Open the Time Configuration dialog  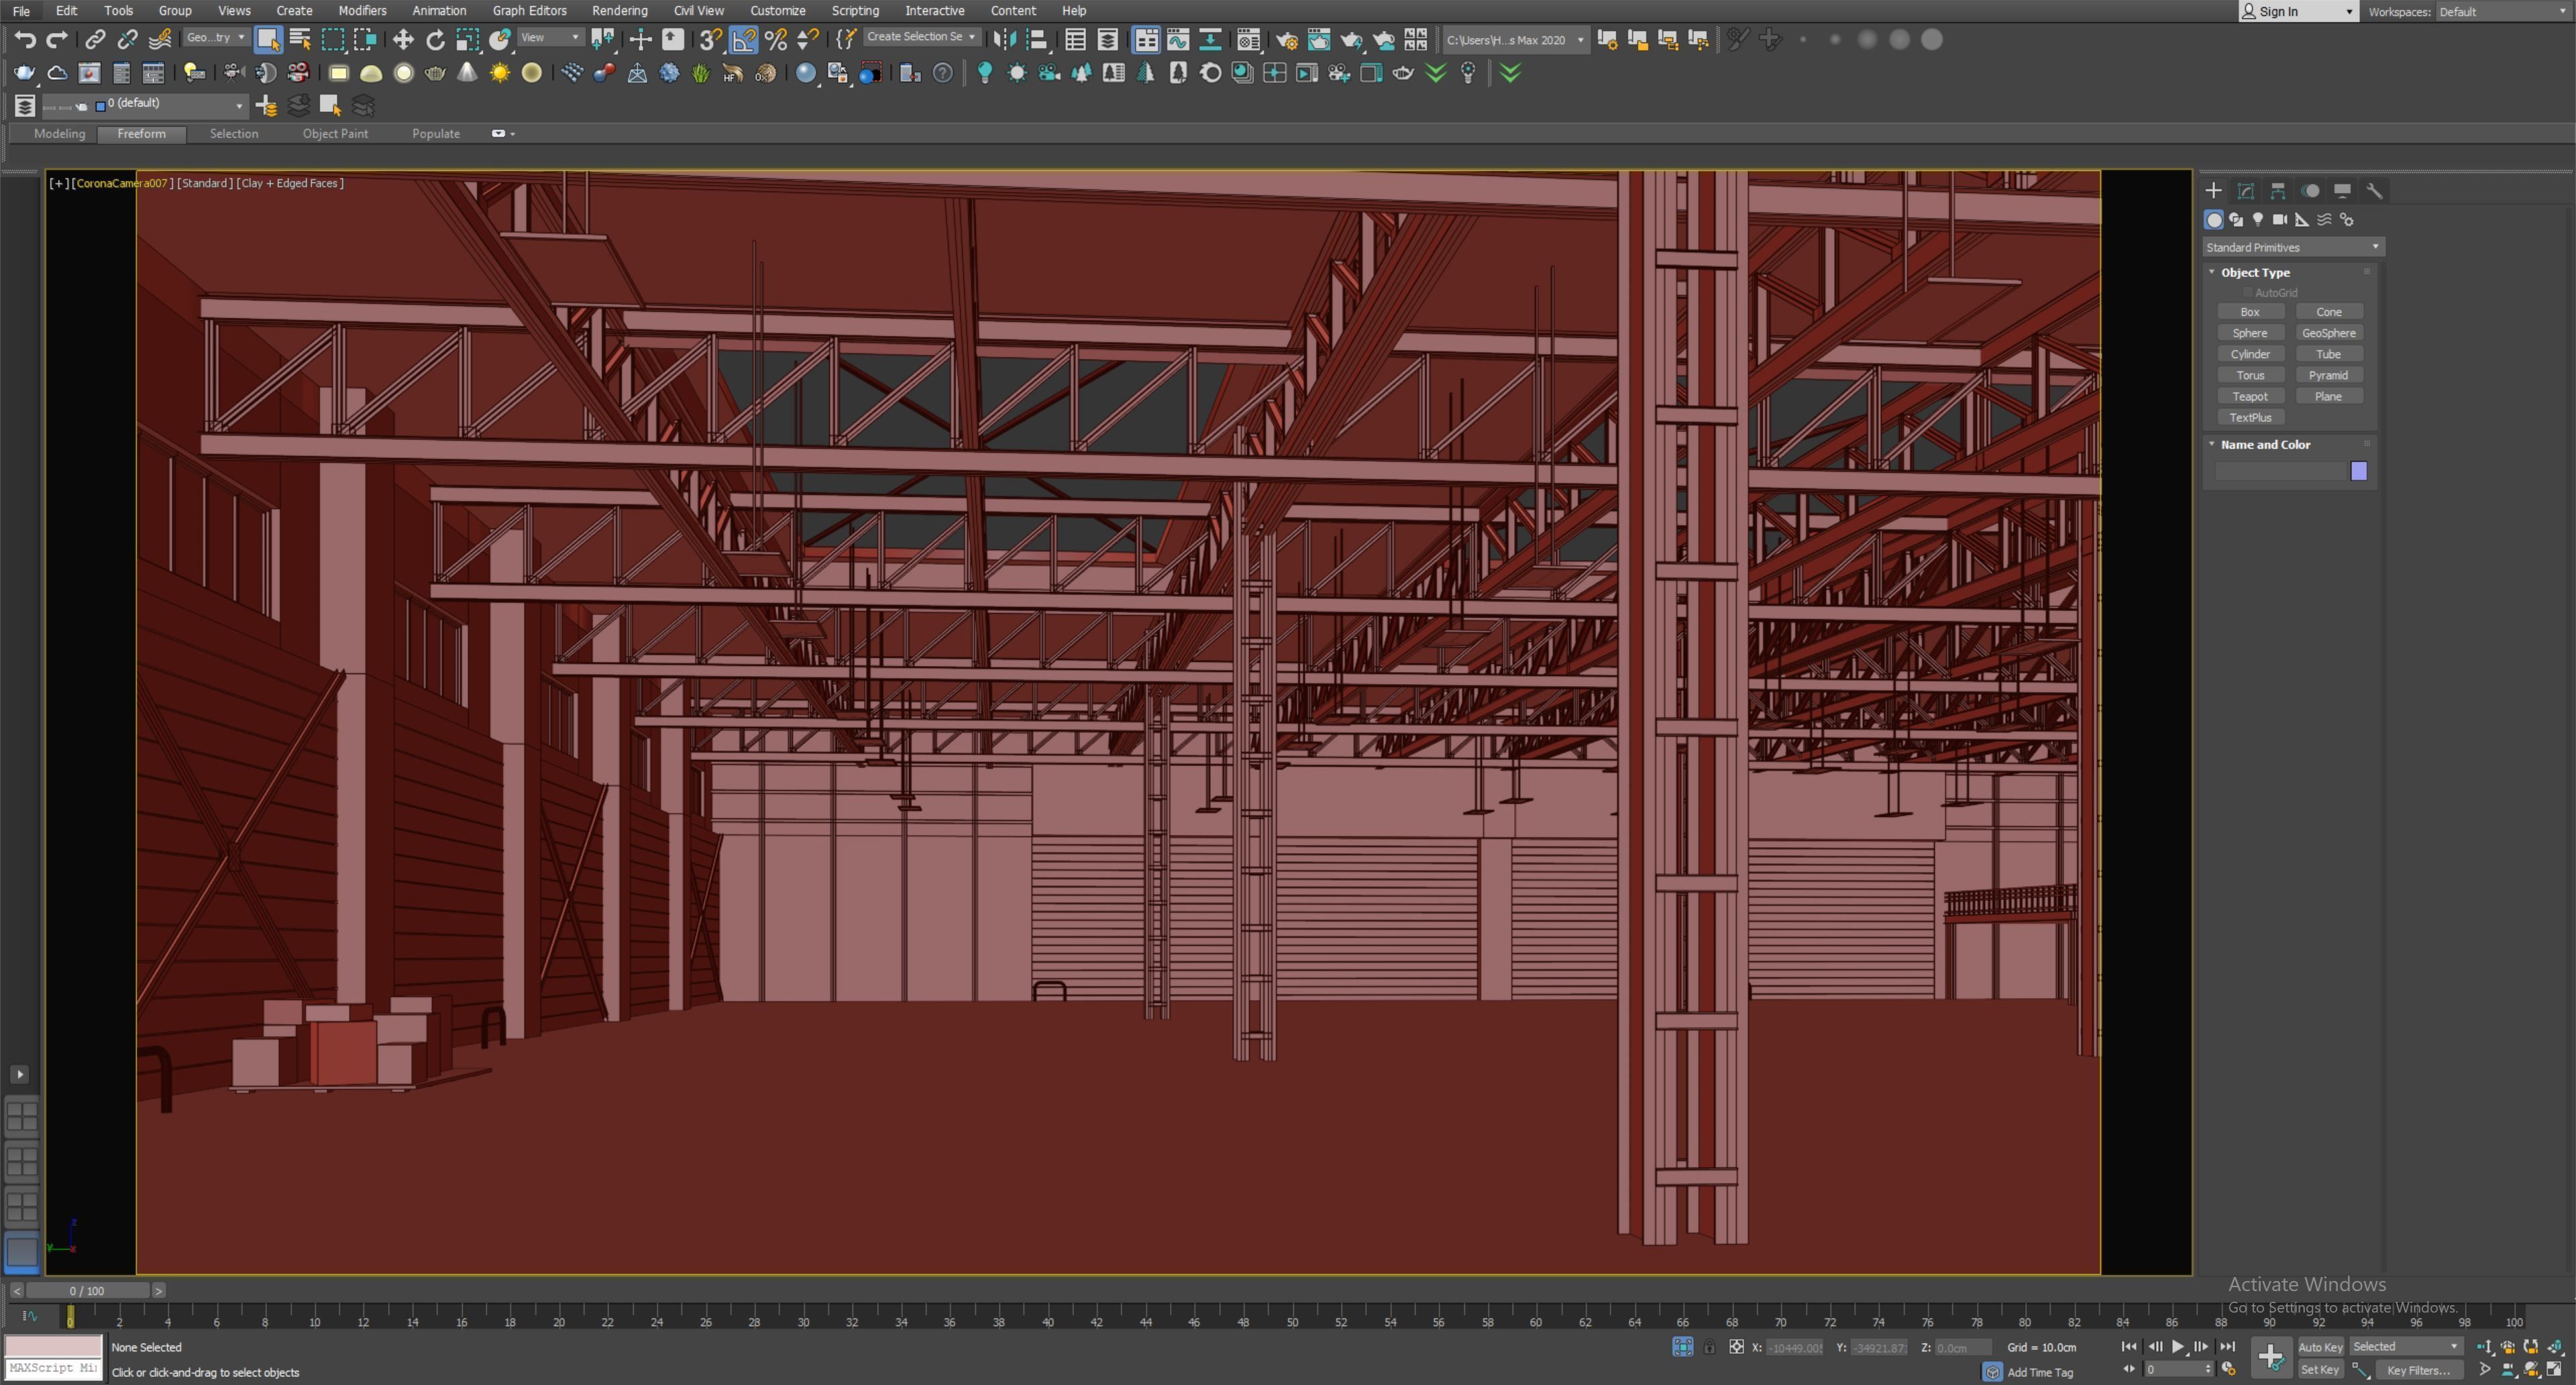2229,1369
